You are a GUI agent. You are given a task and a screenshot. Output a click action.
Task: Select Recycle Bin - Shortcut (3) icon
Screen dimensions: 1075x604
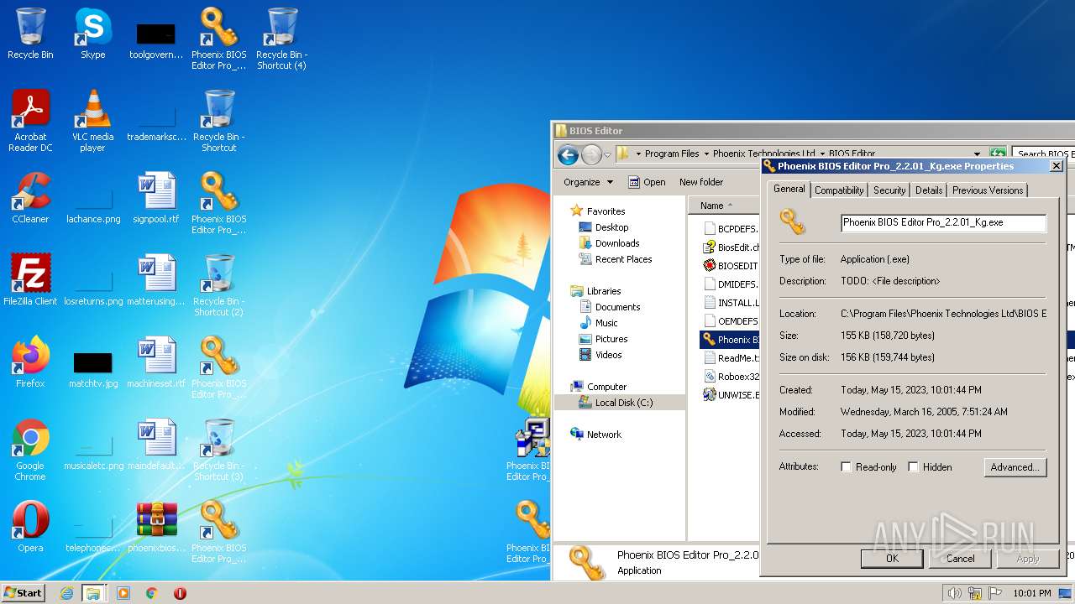[218, 450]
